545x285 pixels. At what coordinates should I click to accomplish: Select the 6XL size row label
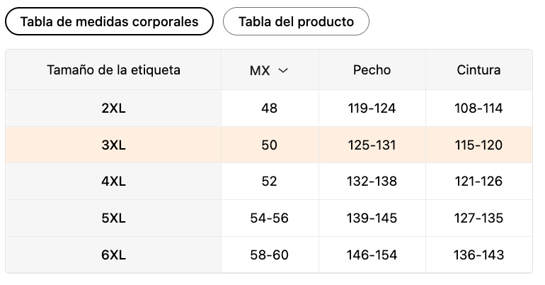click(x=113, y=255)
